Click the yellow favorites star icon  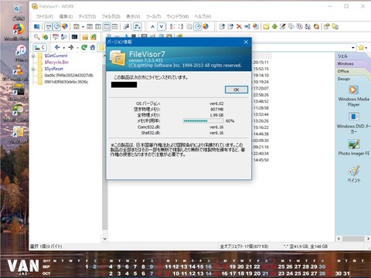(x=361, y=48)
